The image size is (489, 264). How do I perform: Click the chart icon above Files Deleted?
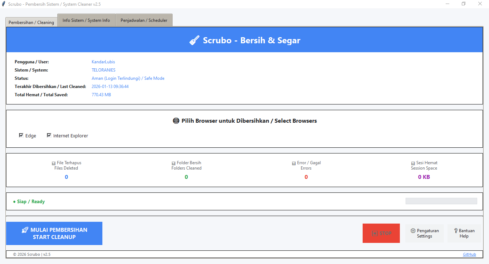click(x=54, y=163)
